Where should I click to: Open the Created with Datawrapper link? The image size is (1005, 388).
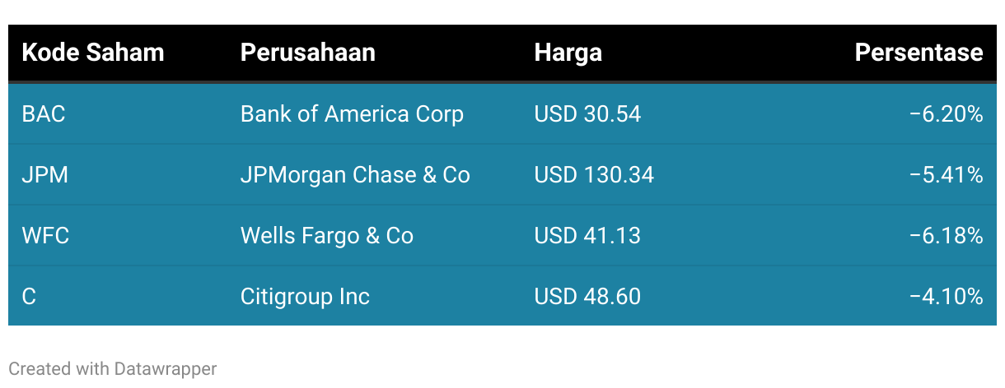pyautogui.click(x=112, y=369)
